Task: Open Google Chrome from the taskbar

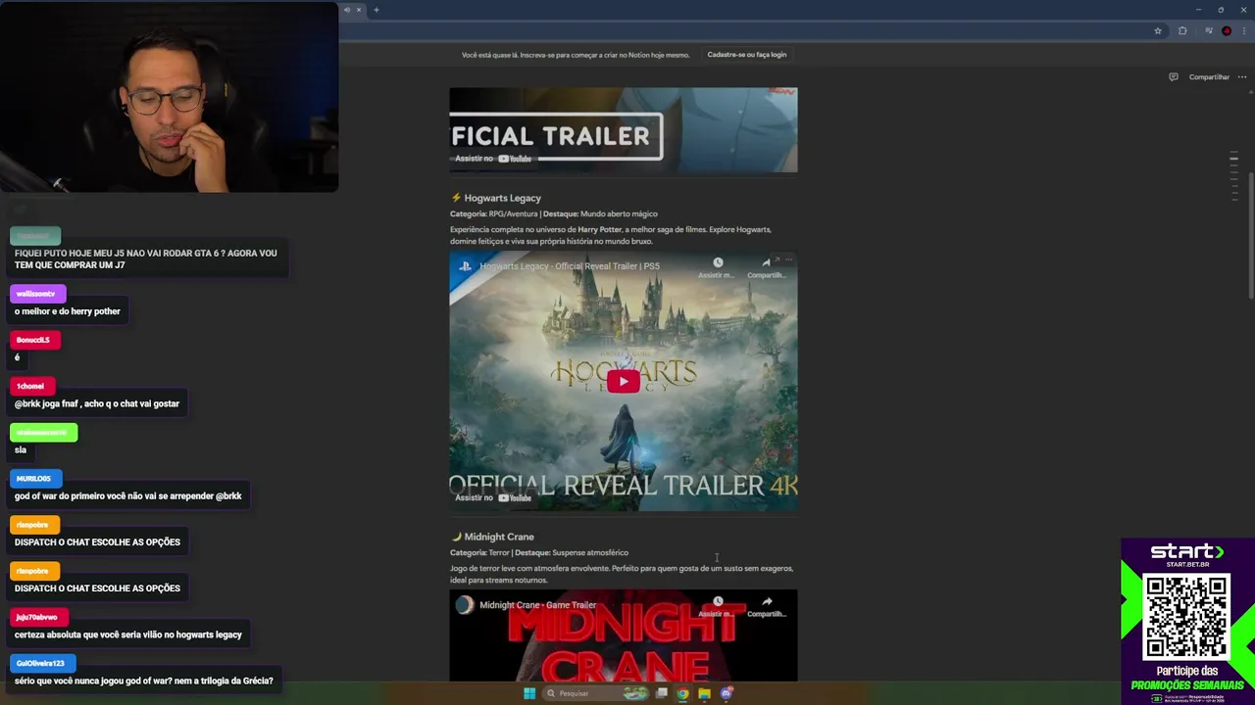Action: tap(683, 693)
